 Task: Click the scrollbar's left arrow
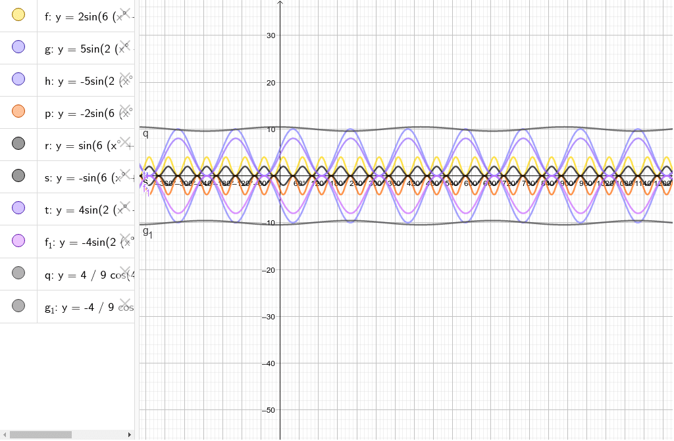3,434
